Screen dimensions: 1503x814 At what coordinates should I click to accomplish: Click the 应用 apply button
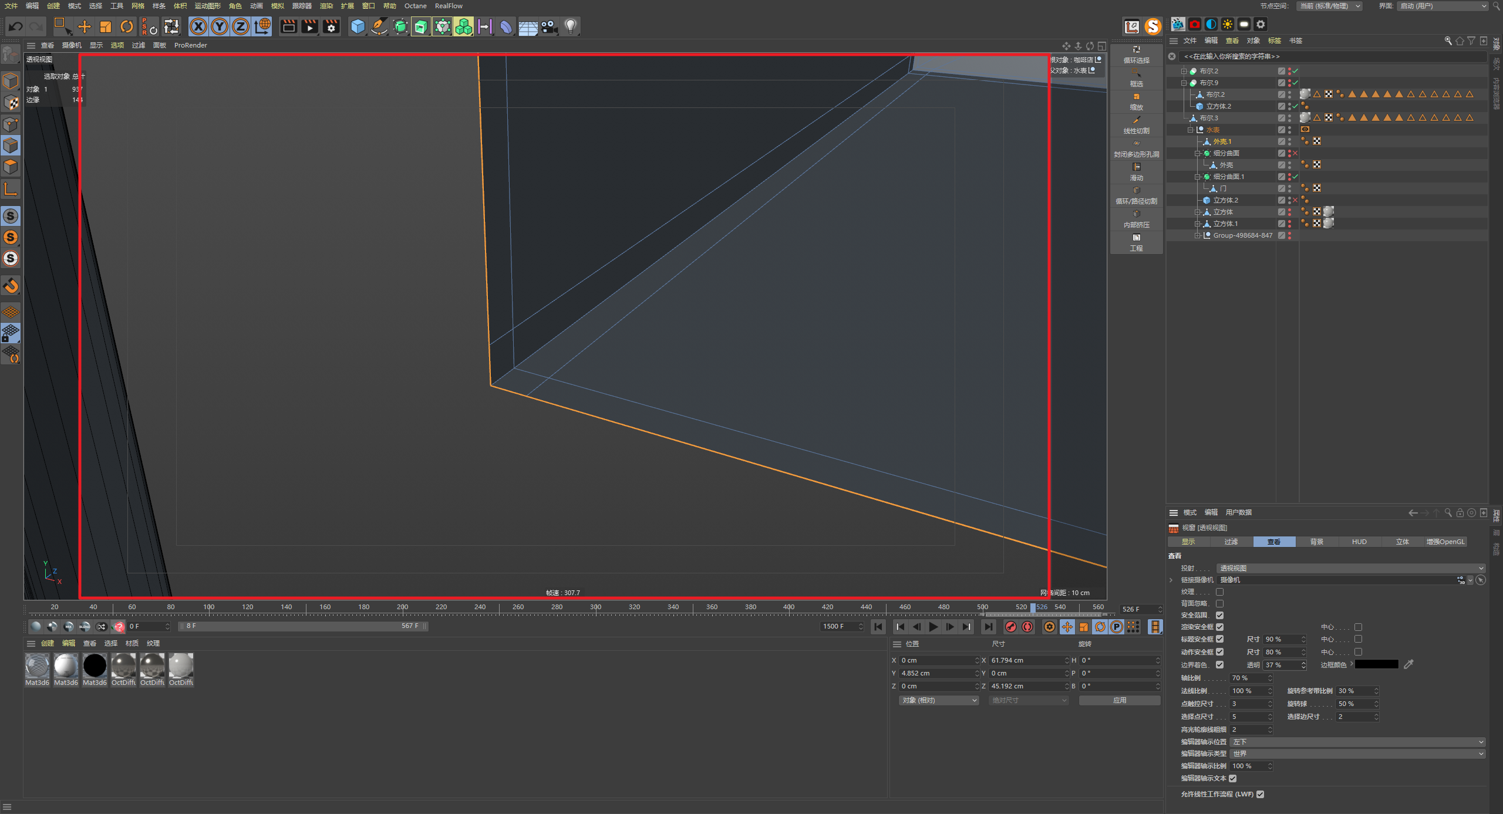1120,700
